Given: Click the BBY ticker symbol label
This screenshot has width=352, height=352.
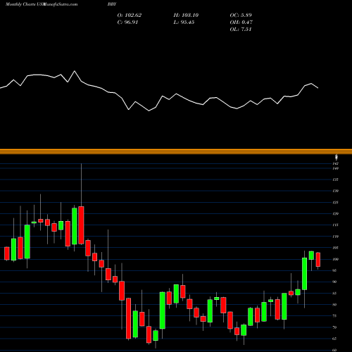Looking at the screenshot, I should (x=112, y=4).
